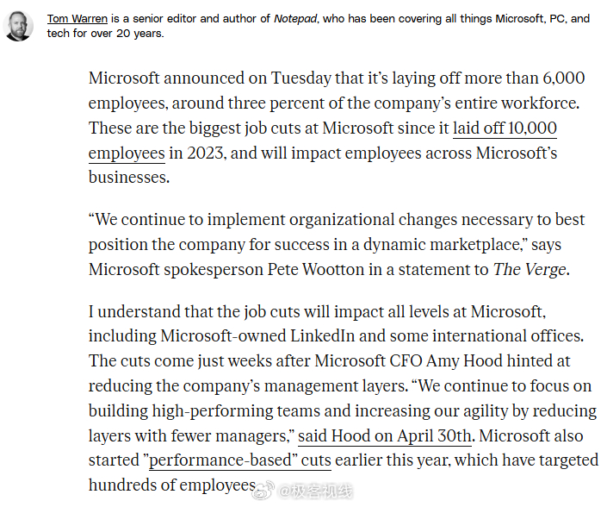
Task: Click the phrase 'international offices'
Action: tap(506, 336)
